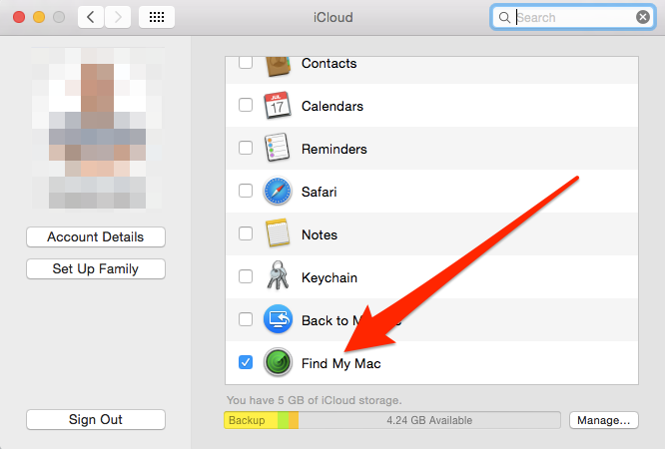Click the Find My Mac label
665x449 pixels.
340,364
